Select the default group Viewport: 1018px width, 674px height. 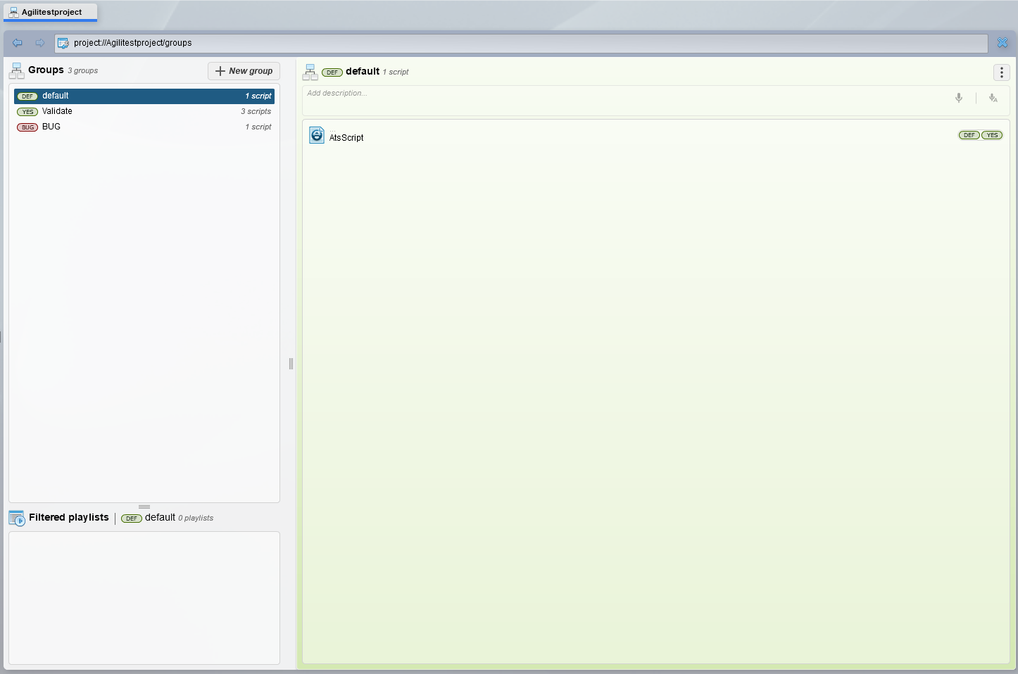144,96
